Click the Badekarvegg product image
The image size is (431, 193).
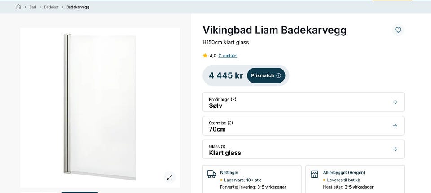100,108
